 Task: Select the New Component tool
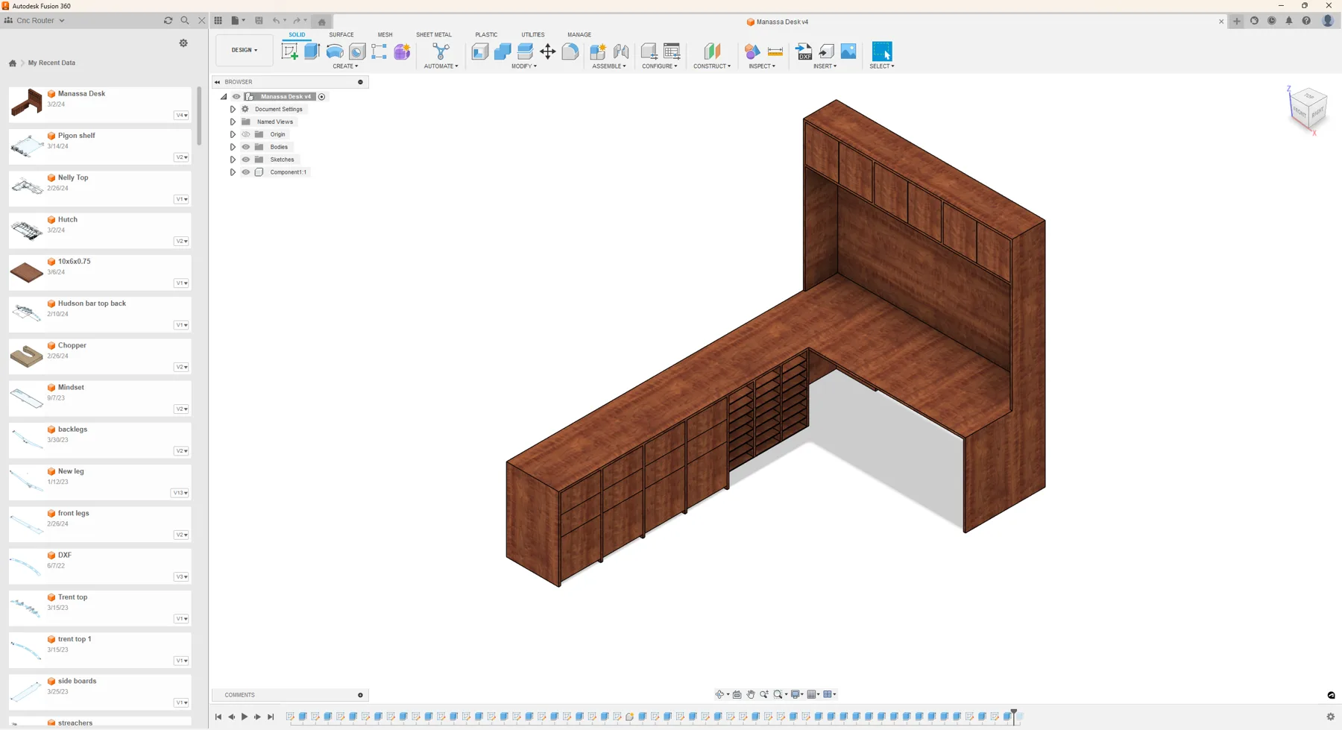pos(598,51)
